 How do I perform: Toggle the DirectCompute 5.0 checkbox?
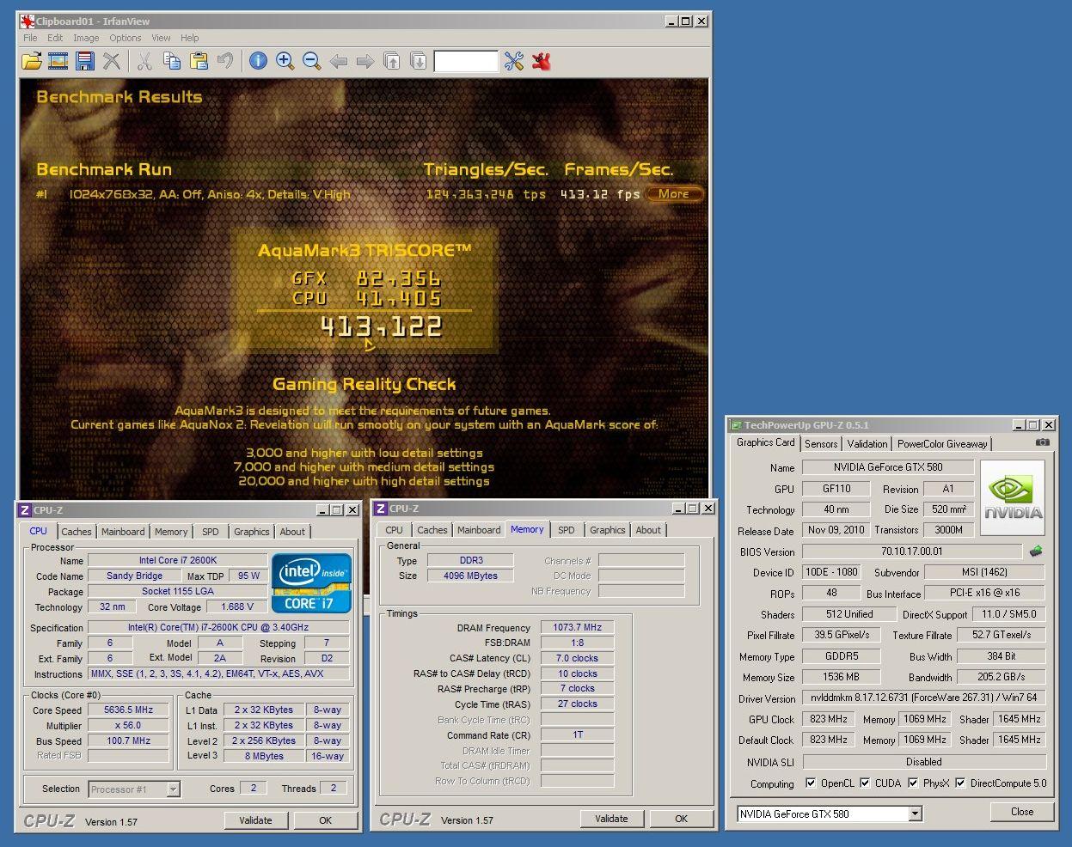click(x=960, y=783)
